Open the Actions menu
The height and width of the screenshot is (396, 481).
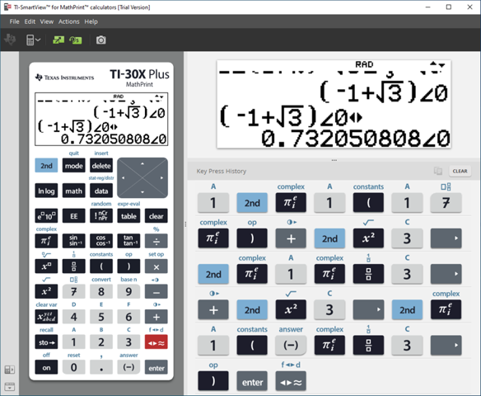pos(68,21)
